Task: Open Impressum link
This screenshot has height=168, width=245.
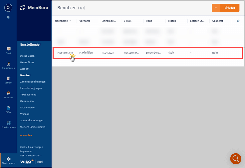Action: 26,151
